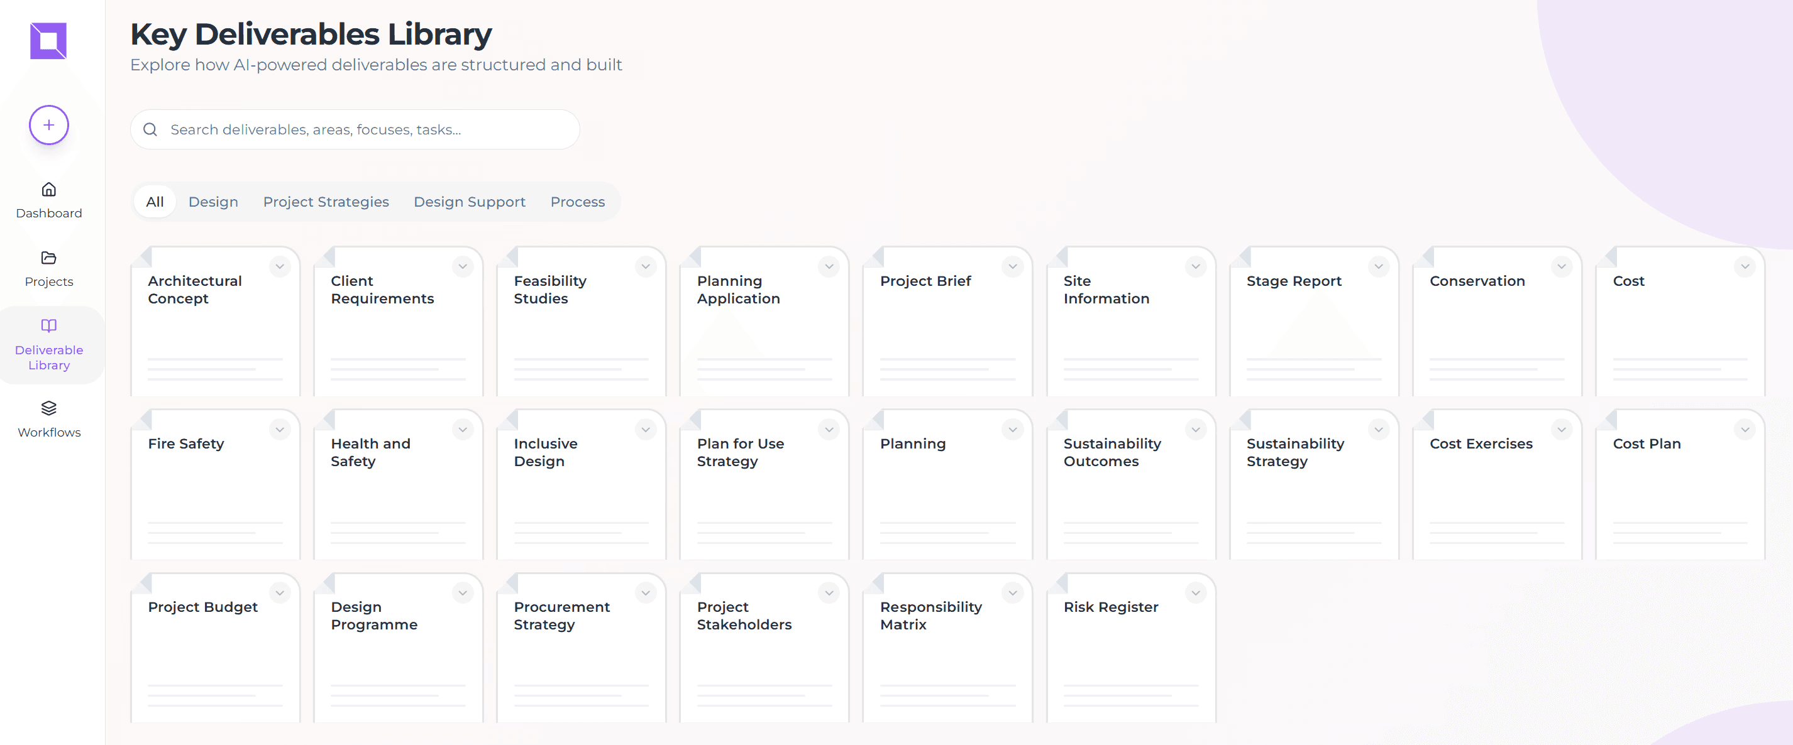1793x745 pixels.
Task: Focus the search deliverables field
Action: coord(355,130)
